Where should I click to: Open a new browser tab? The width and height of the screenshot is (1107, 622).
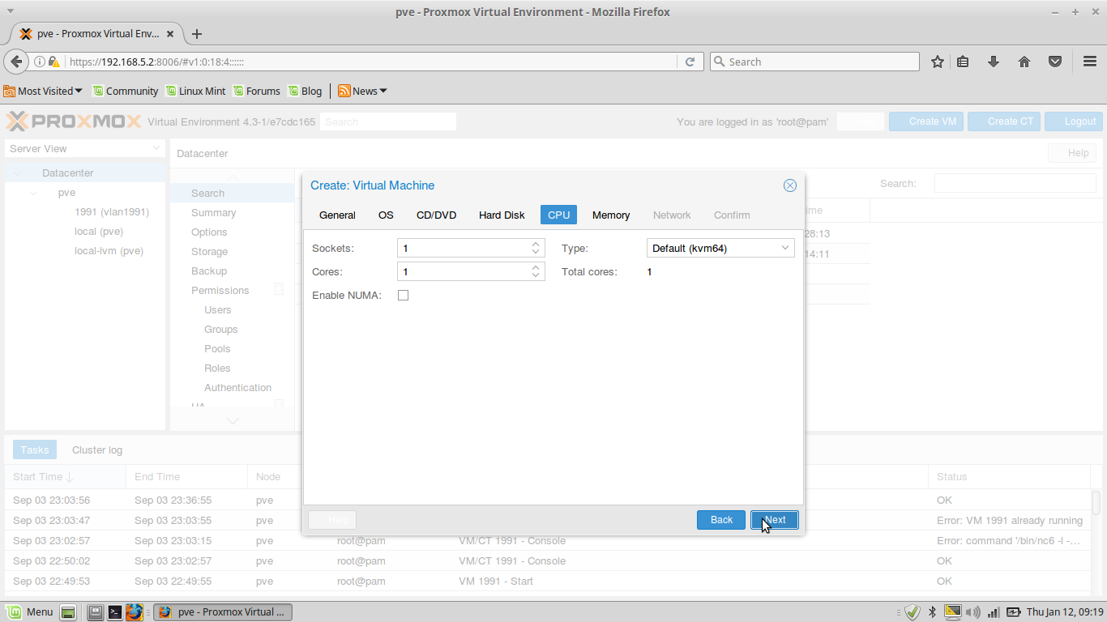(x=196, y=34)
